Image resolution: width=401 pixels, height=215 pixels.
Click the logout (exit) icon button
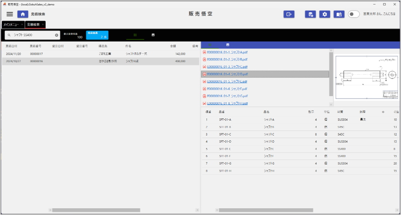289,14
